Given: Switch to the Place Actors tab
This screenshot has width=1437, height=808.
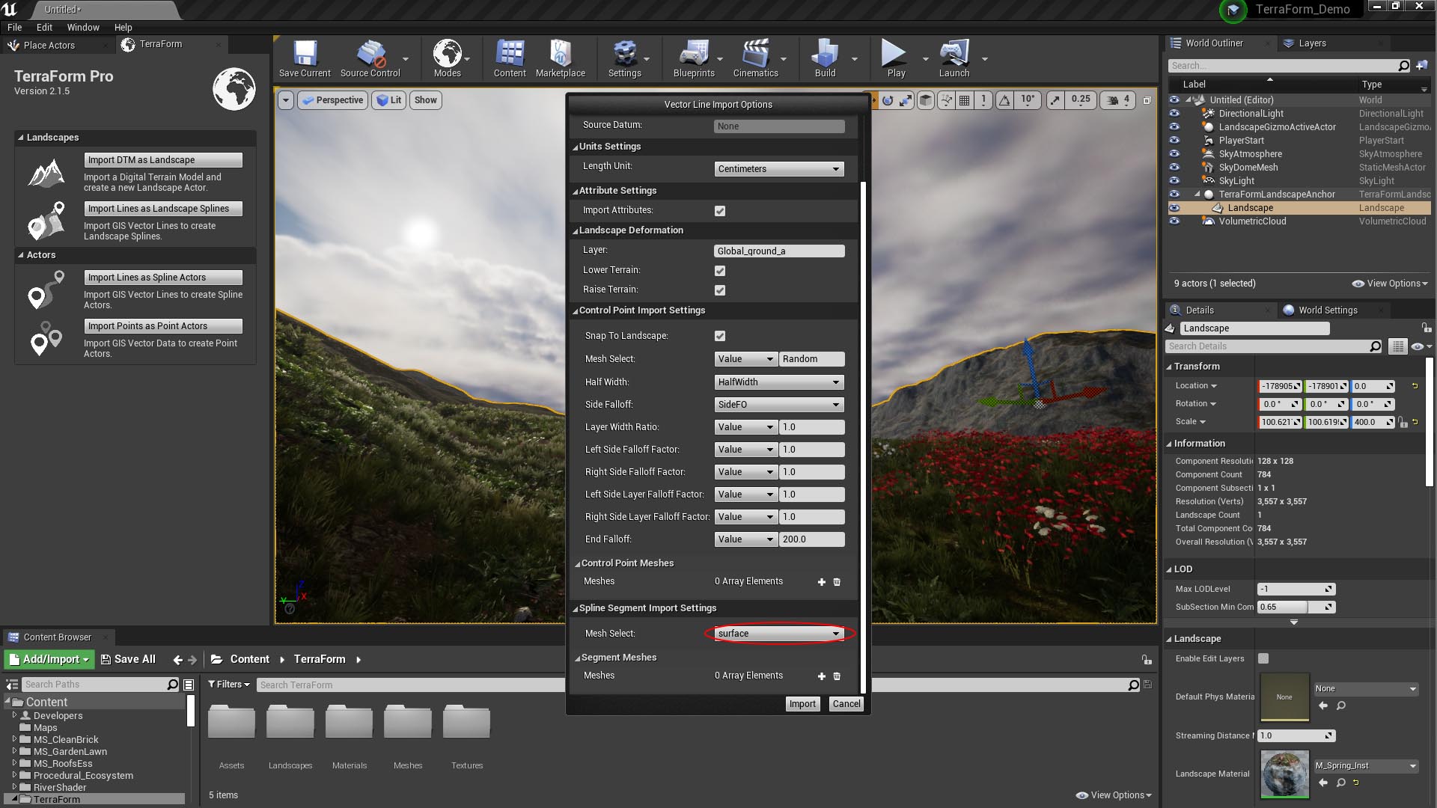Looking at the screenshot, I should pos(49,46).
